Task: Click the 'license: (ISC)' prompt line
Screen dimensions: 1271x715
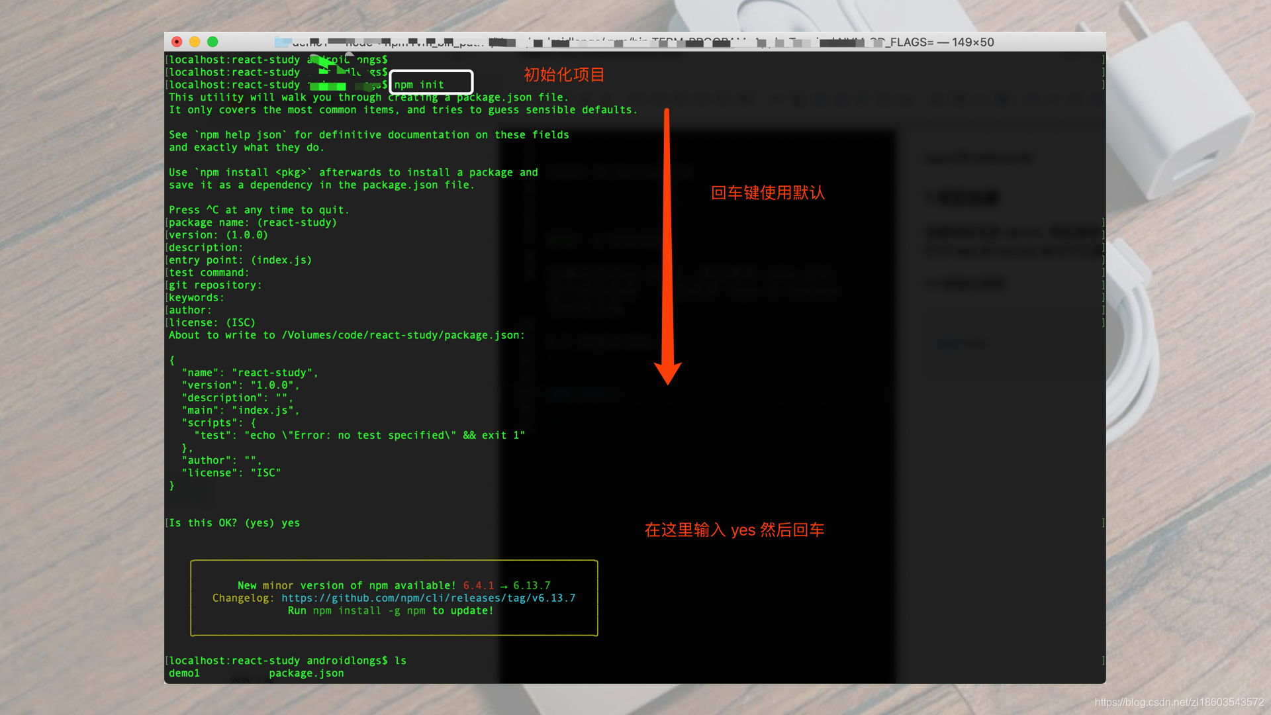Action: [212, 323]
